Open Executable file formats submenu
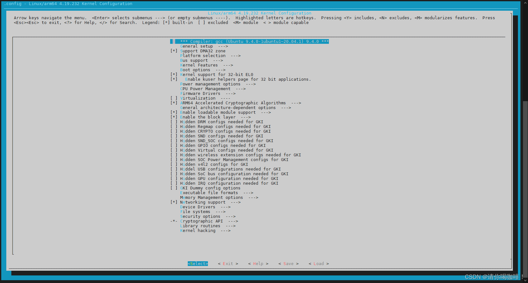528x283 pixels. (x=217, y=193)
